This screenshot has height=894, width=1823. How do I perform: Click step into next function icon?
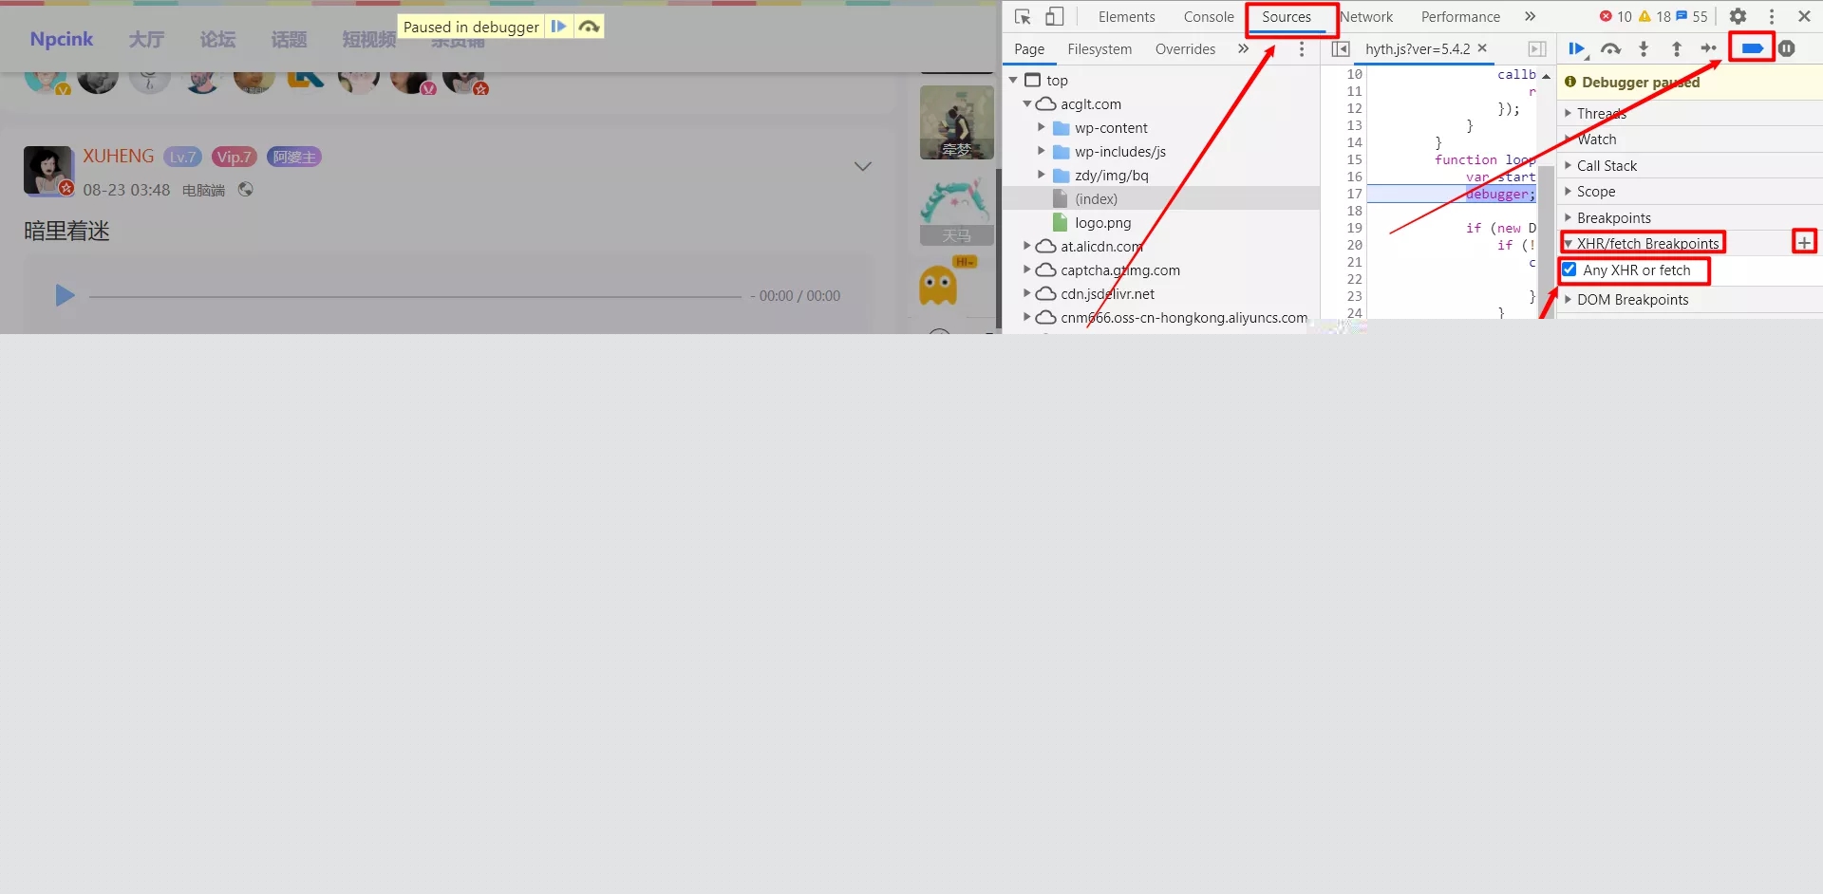point(1644,49)
